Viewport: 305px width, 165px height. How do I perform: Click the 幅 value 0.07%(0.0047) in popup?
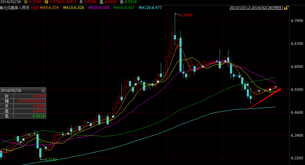pyautogui.click(x=31, y=101)
